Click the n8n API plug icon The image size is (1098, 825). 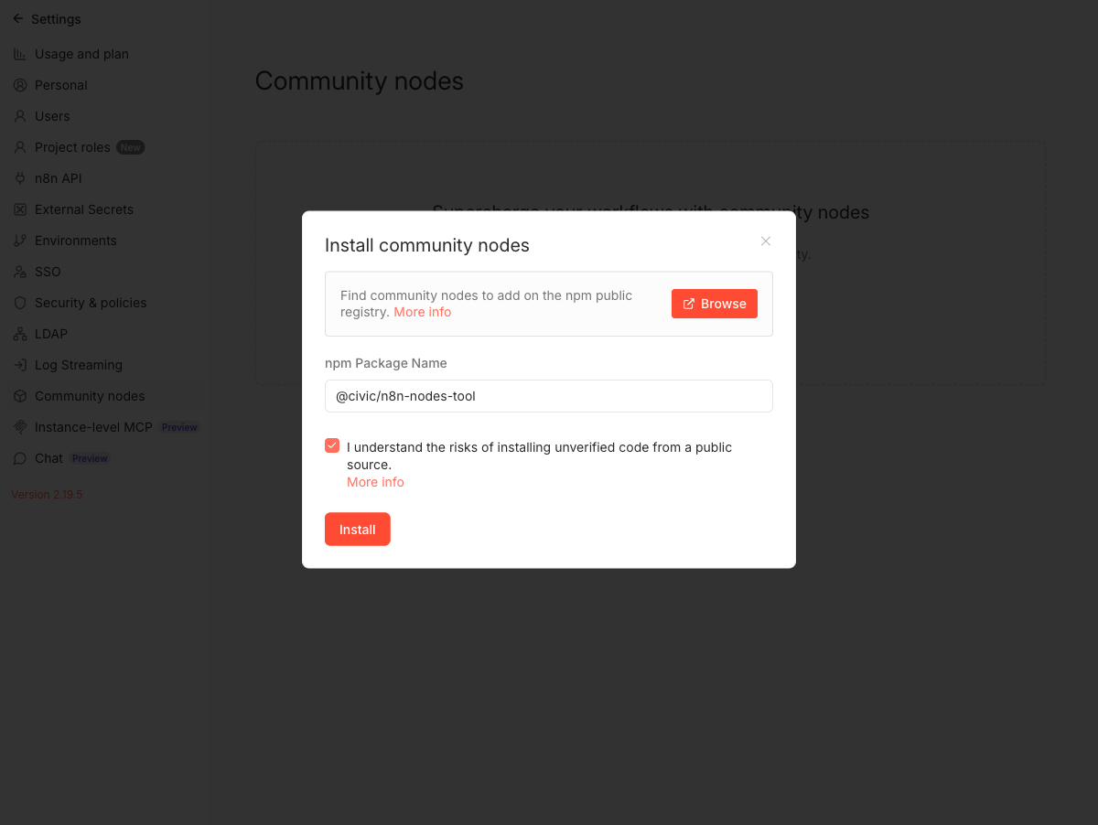[x=20, y=178]
